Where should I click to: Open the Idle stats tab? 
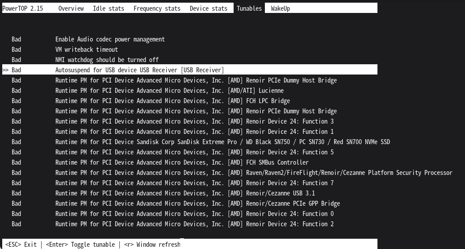pyautogui.click(x=109, y=8)
